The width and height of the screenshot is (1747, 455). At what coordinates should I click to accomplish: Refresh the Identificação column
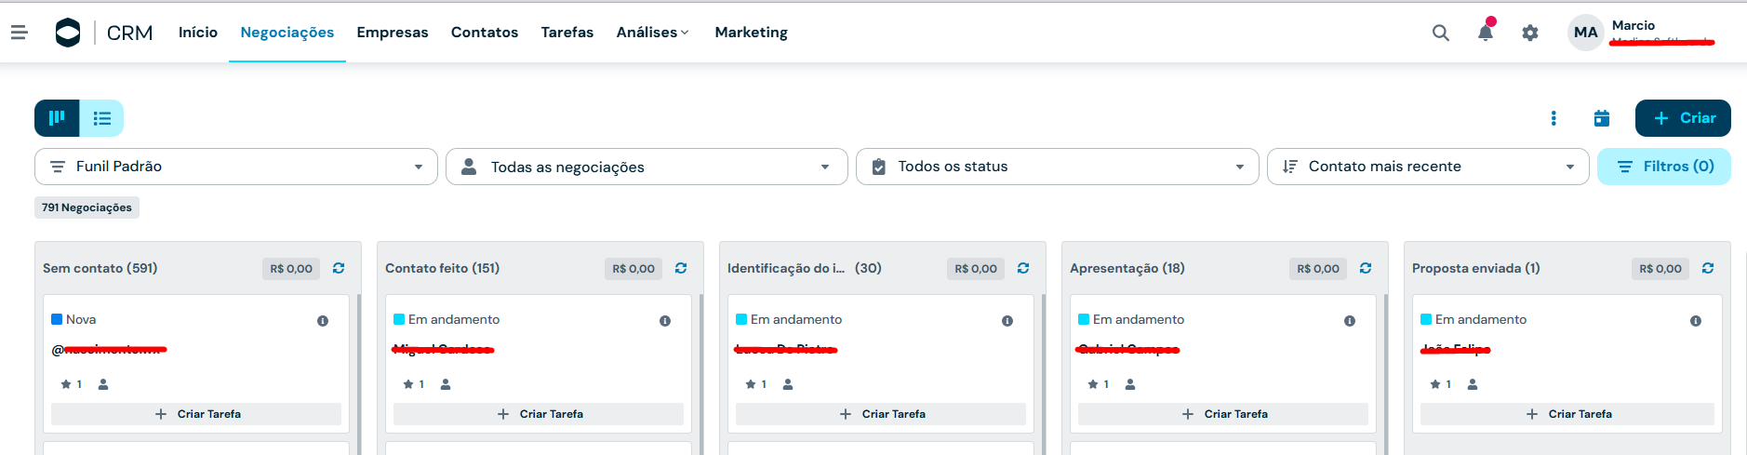1023,268
